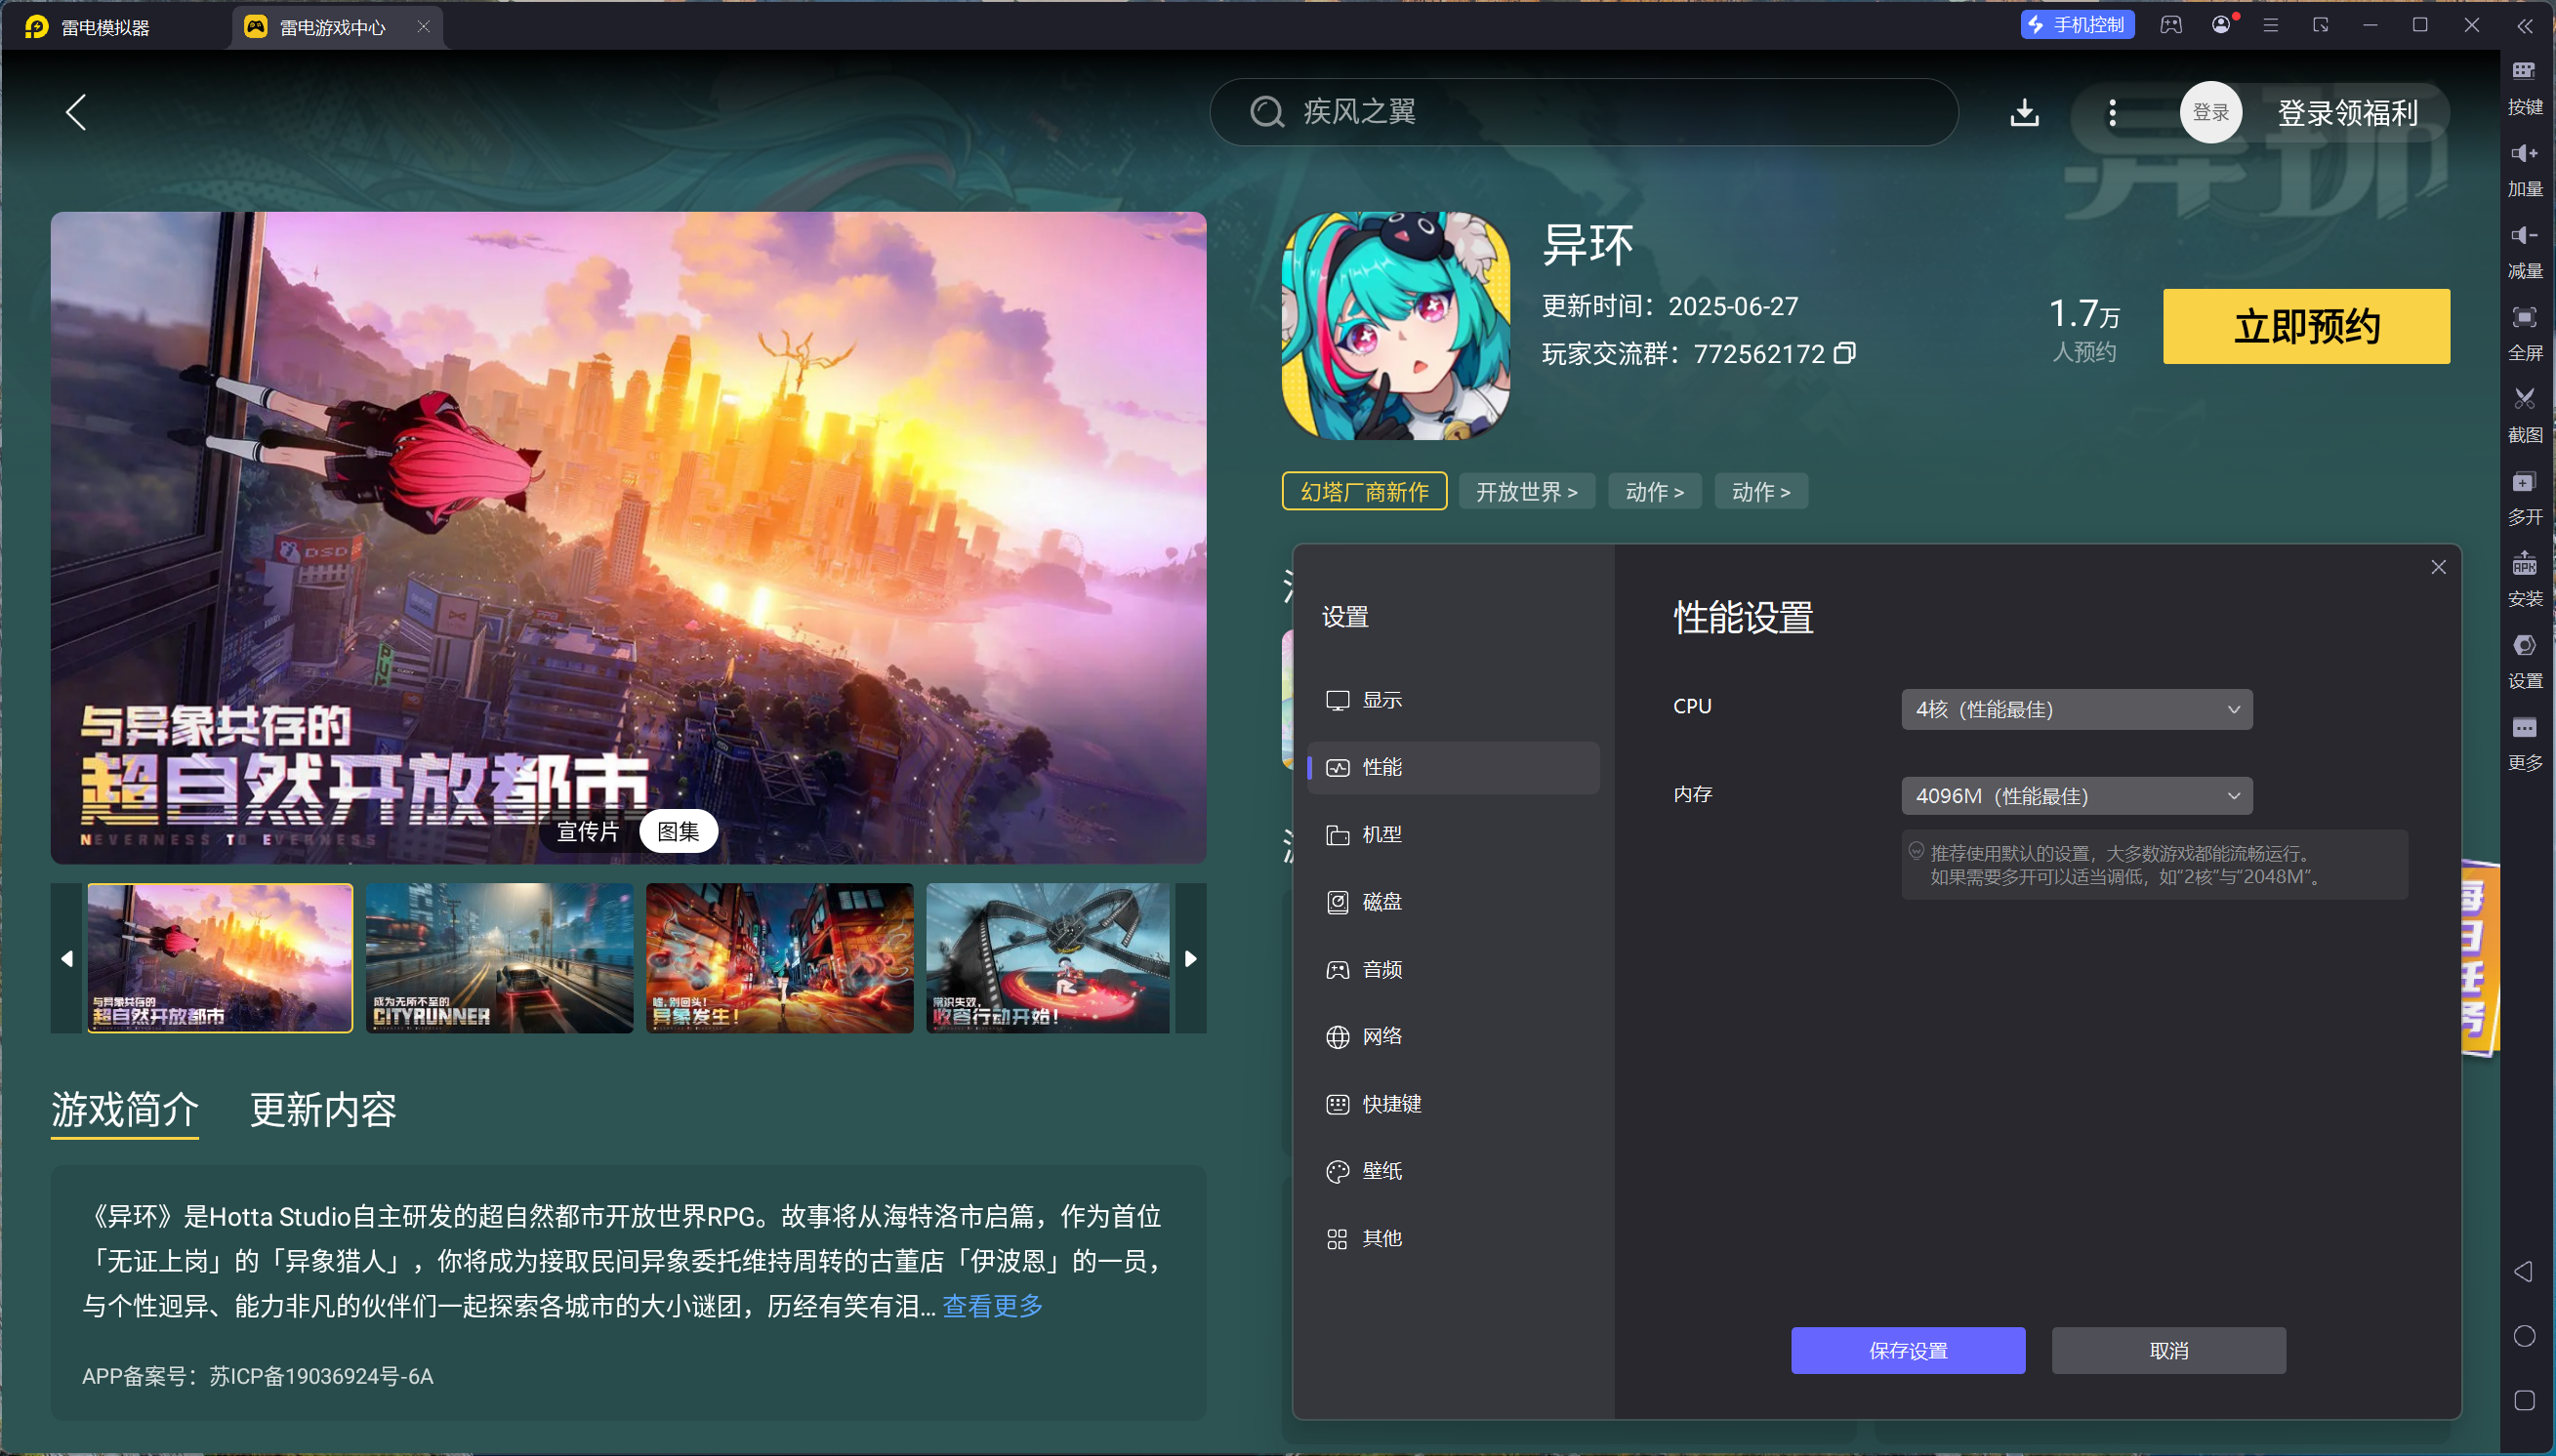Click the 手机控制 button
This screenshot has width=2556, height=1456.
2077,25
